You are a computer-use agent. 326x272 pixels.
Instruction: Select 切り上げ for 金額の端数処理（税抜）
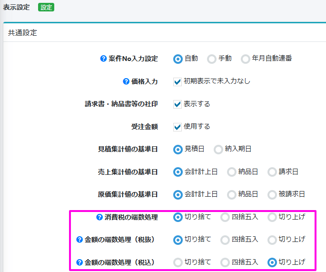click(272, 240)
